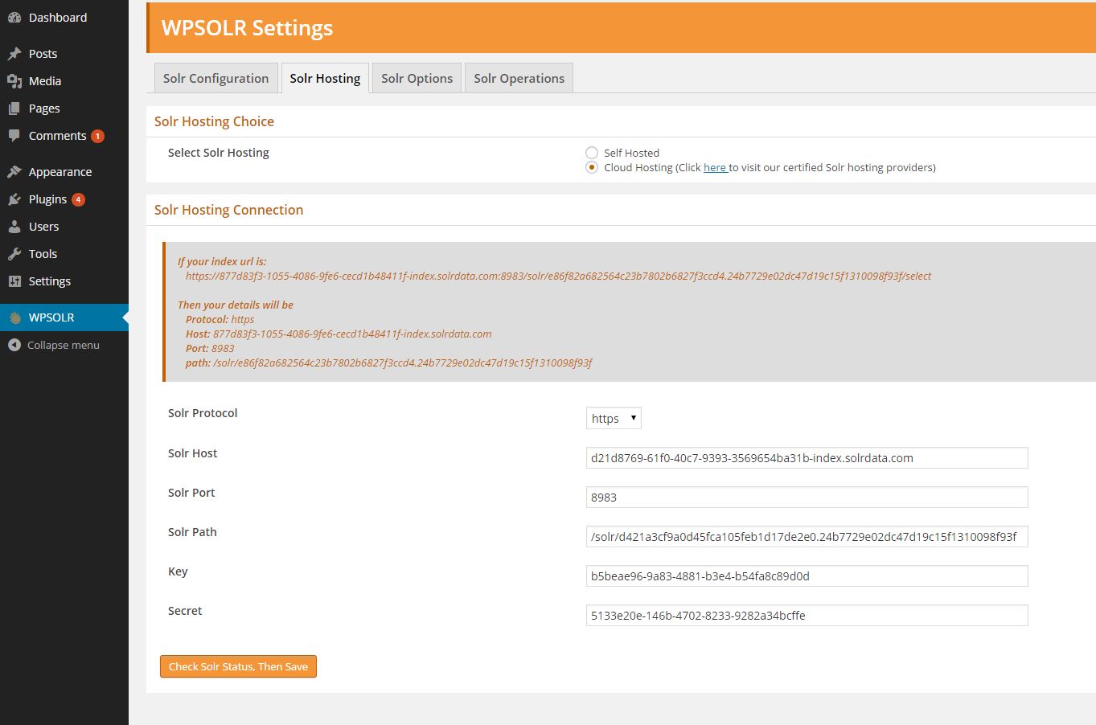Click the Collapse menu label
This screenshot has height=725, width=1096.
64,345
